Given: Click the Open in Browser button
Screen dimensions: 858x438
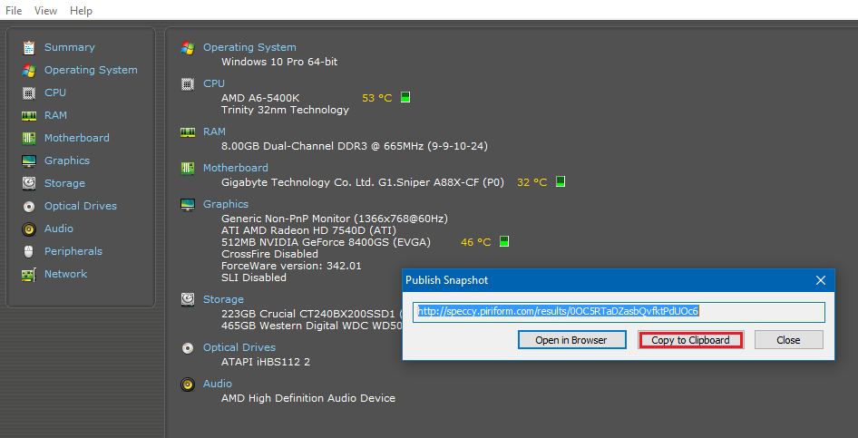Looking at the screenshot, I should (x=571, y=340).
